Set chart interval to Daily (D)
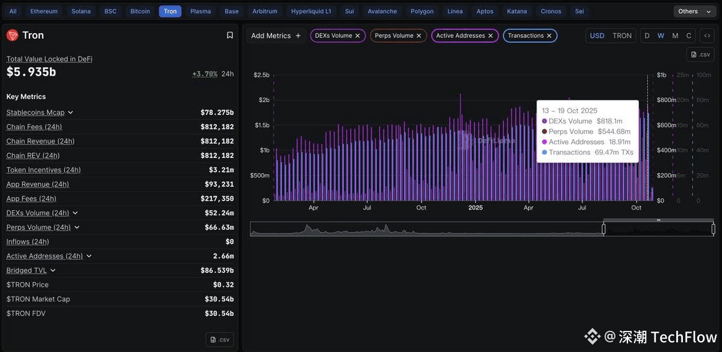 click(647, 36)
